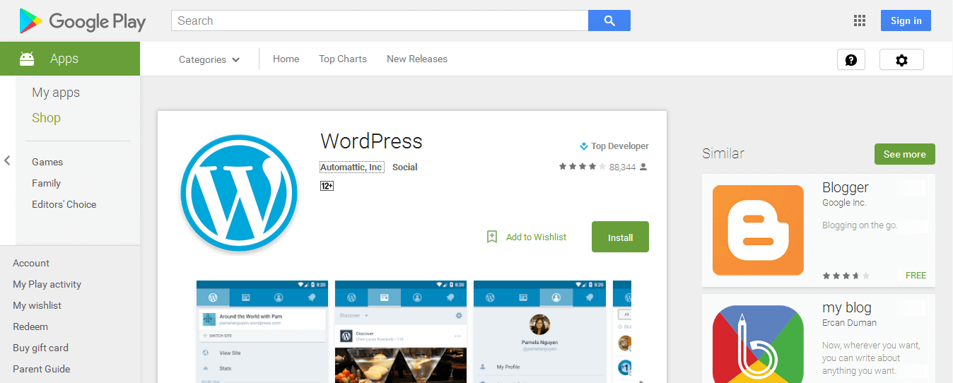Focus the Search input field

click(x=380, y=20)
